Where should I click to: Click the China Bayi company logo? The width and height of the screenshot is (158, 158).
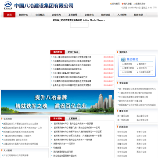coord(8,6)
